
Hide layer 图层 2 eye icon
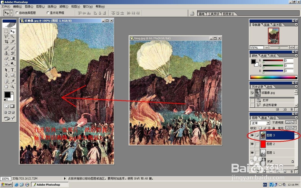coord(252,144)
